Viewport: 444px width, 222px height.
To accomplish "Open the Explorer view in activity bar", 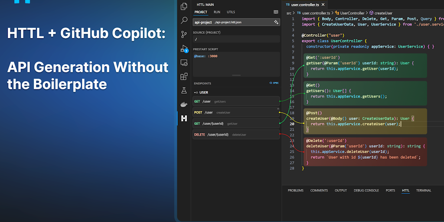I will (x=184, y=6).
